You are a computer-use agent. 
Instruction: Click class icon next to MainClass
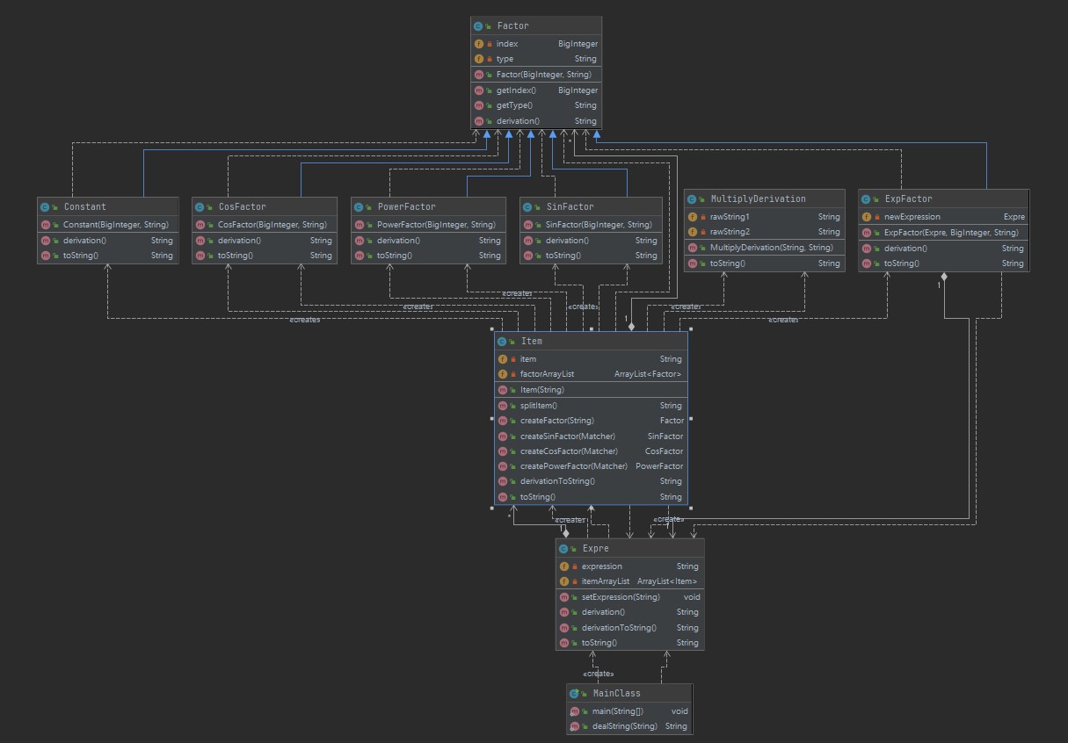[x=574, y=694]
